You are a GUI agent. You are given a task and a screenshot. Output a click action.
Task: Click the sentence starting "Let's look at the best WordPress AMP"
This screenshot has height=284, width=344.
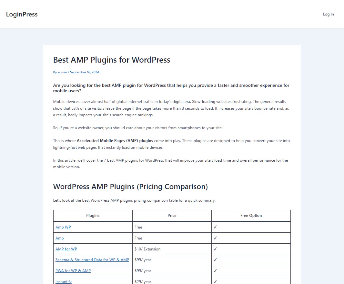[x=134, y=200]
